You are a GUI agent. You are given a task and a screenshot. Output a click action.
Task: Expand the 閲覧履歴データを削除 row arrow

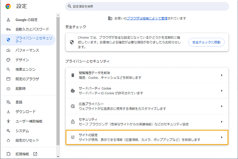click(x=222, y=75)
